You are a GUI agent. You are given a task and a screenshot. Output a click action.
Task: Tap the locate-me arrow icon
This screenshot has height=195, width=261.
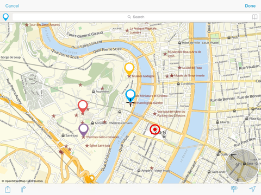[252, 189]
